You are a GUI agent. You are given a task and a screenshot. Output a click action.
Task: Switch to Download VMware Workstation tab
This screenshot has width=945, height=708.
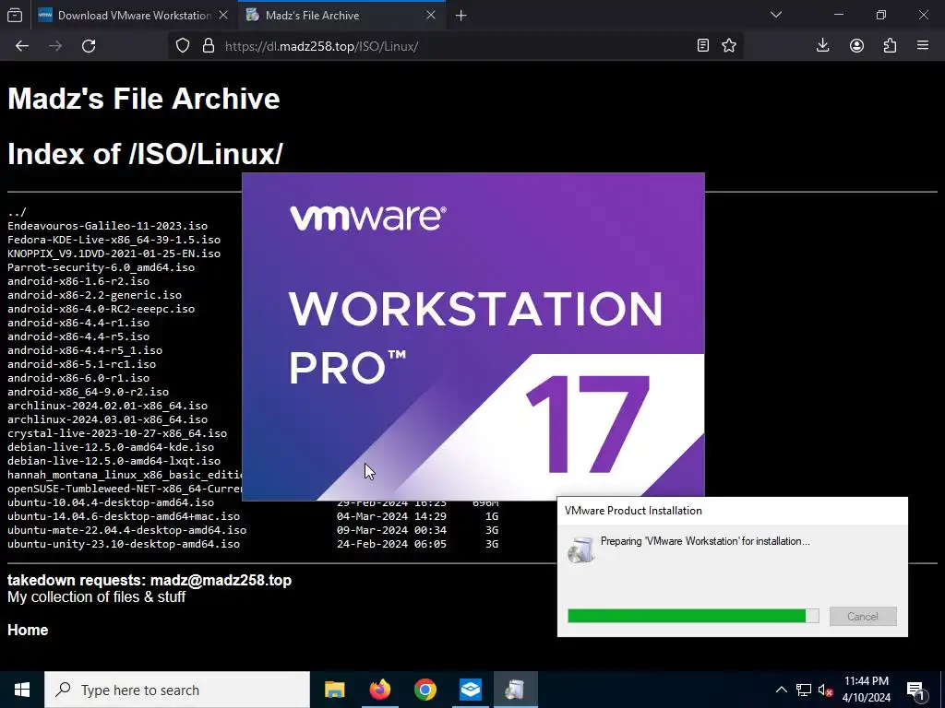pos(134,15)
